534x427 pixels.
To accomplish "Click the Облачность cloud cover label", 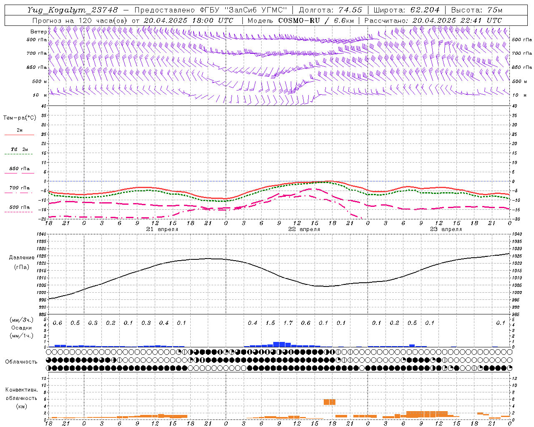I will pyautogui.click(x=21, y=362).
